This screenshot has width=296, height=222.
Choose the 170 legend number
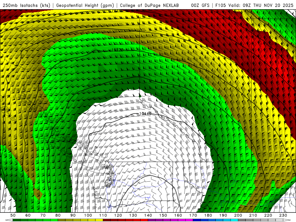(193, 215)
